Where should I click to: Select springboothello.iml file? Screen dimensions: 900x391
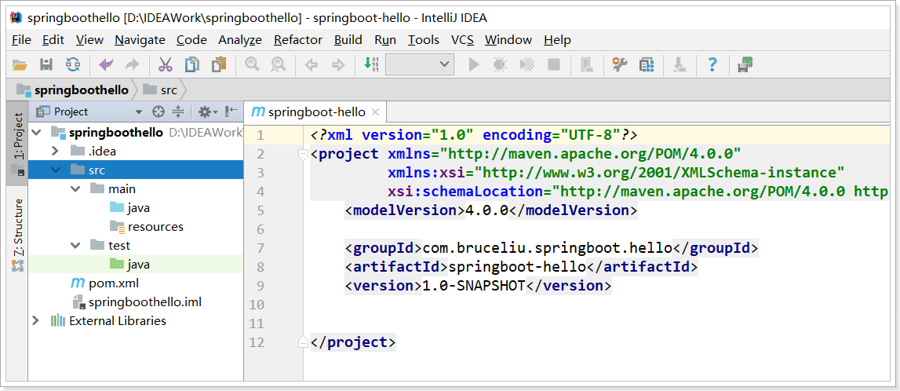(137, 302)
